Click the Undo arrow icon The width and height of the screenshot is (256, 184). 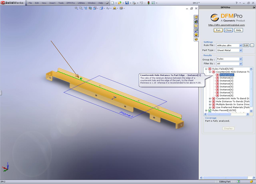coord(141,3)
